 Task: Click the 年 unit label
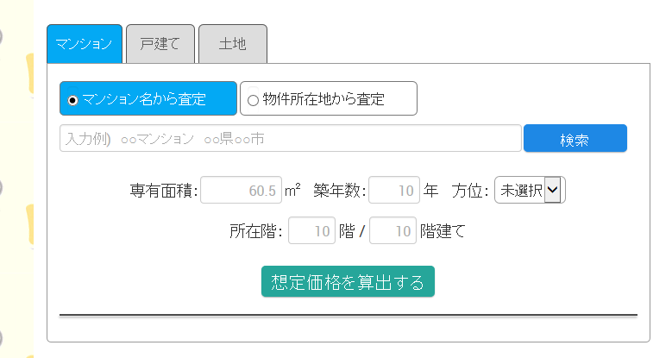coord(431,190)
